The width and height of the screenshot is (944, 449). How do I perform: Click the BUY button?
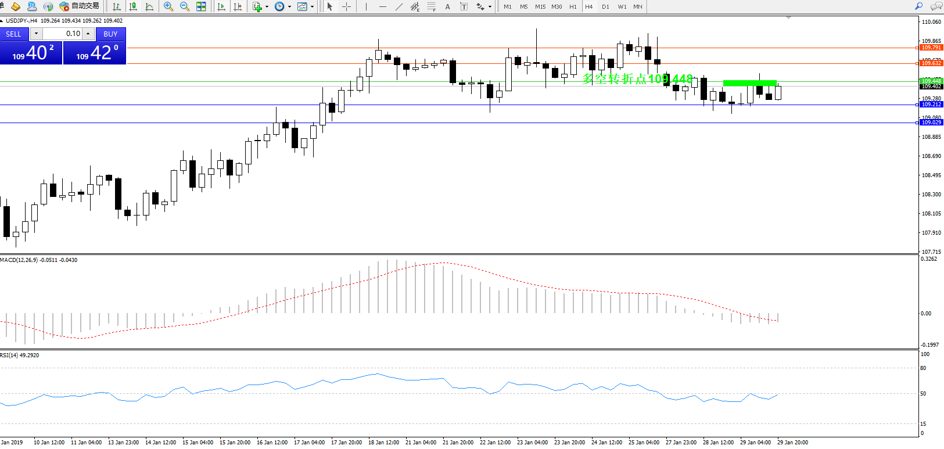click(x=110, y=34)
